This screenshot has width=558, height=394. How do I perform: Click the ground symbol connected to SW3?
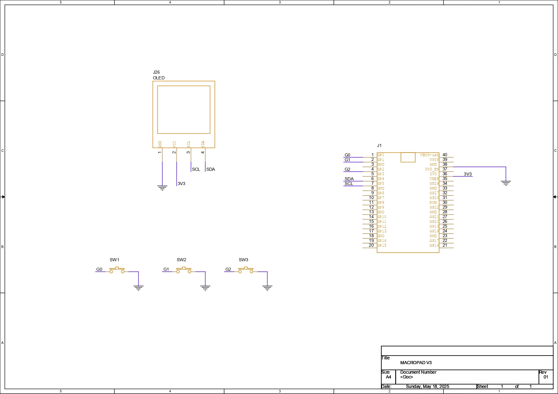(x=267, y=288)
